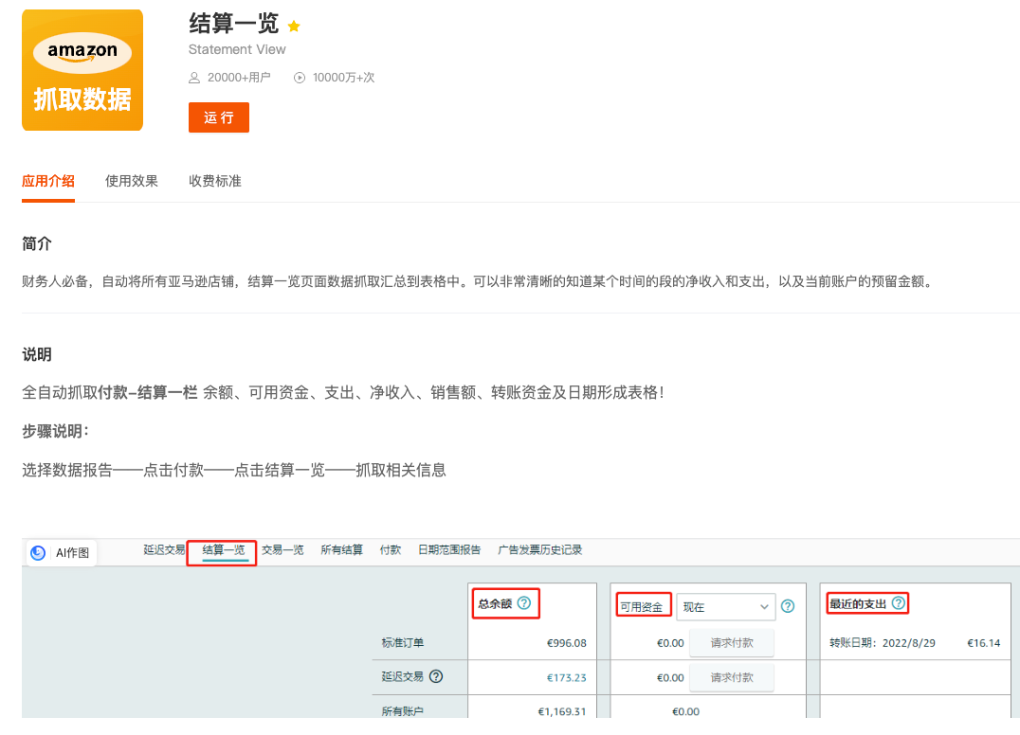Viewport: 1020px width, 735px height.
Task: Click the help icon beside the 延迟交易 row label
Action: click(436, 676)
